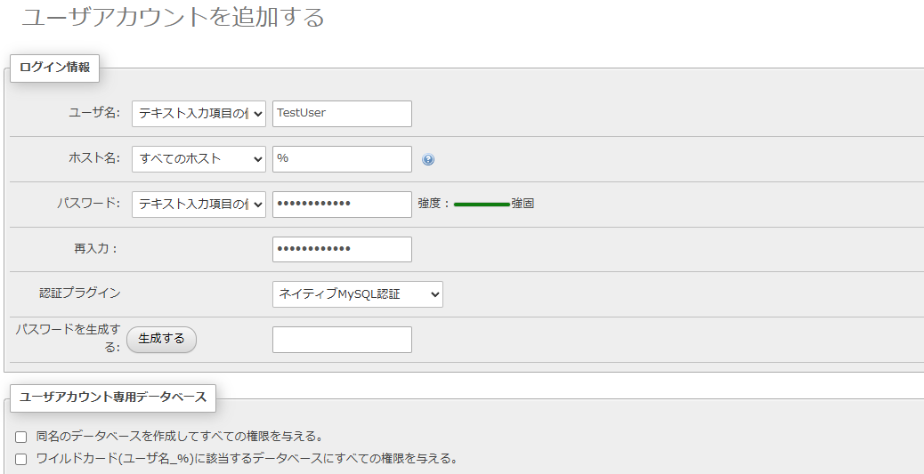Viewport: 924px width, 474px height.
Task: Click the 強度: label
Action: tap(434, 204)
